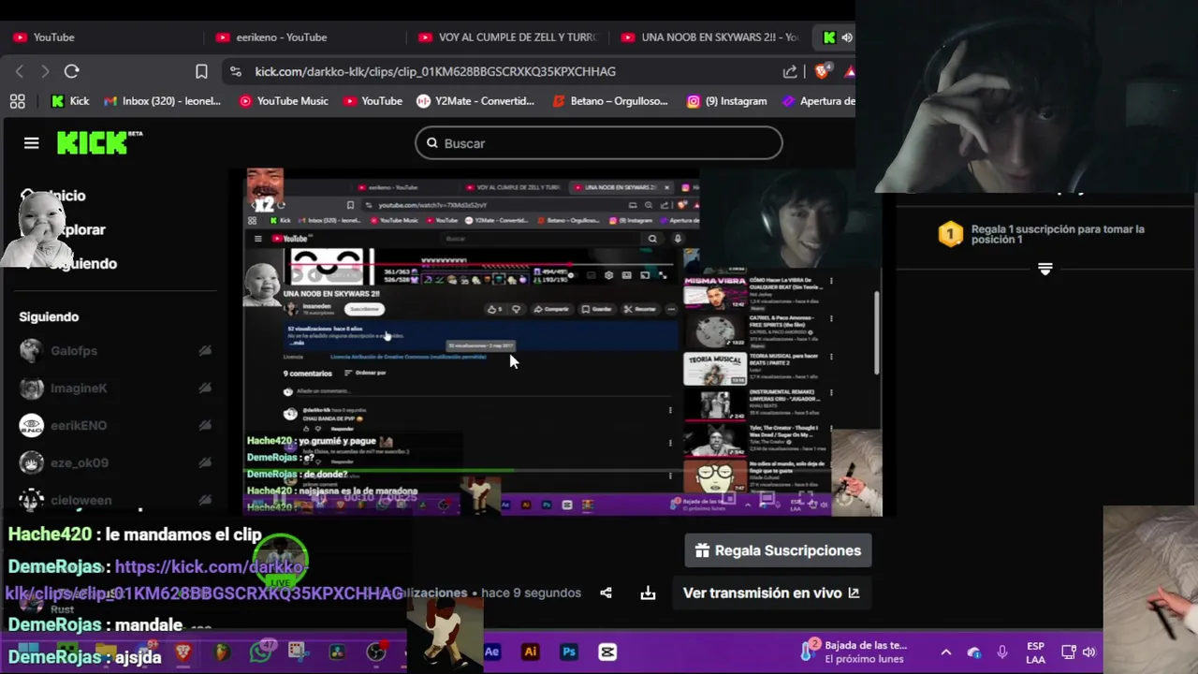The width and height of the screenshot is (1198, 674).
Task: Open the volume control in the tray
Action: (x=1089, y=652)
